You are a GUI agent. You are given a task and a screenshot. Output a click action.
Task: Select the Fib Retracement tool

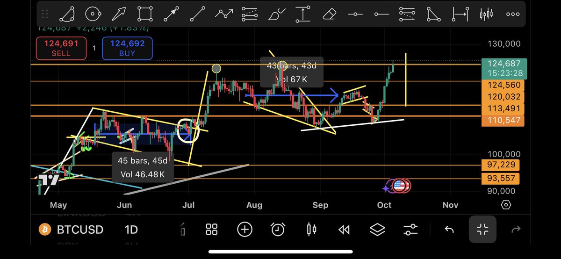(x=251, y=14)
